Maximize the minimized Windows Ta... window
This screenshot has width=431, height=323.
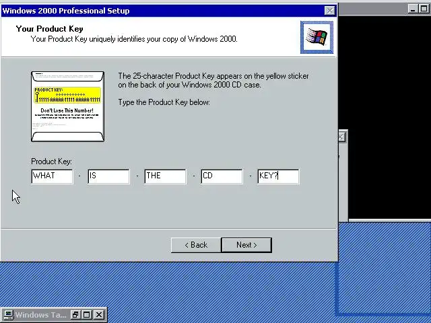[87, 315]
